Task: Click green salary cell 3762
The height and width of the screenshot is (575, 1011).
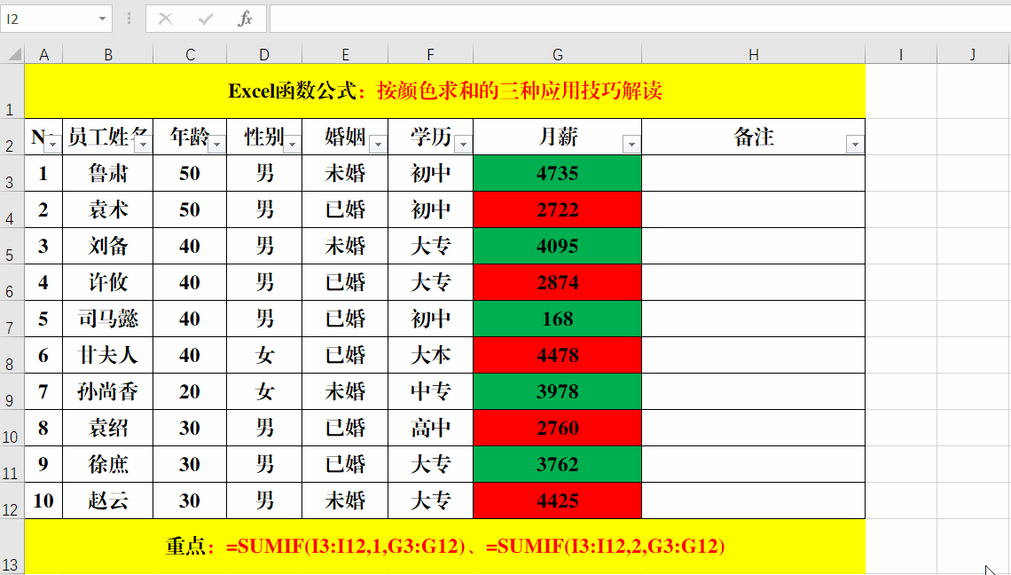Action: pyautogui.click(x=558, y=464)
